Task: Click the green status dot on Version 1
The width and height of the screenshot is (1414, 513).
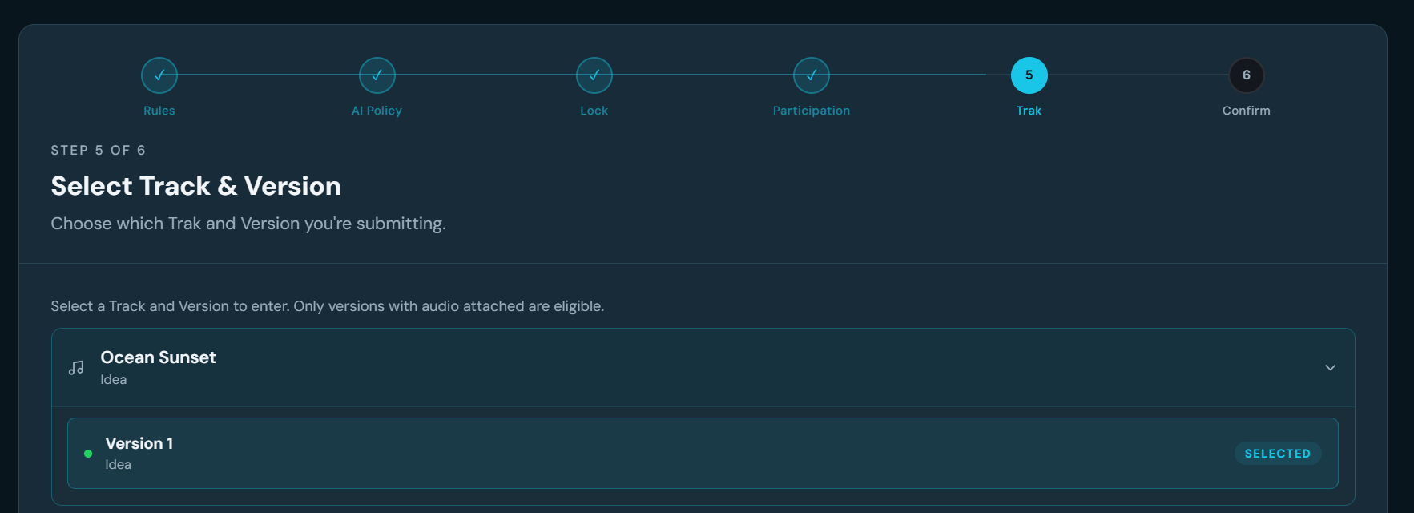Action: 88,454
